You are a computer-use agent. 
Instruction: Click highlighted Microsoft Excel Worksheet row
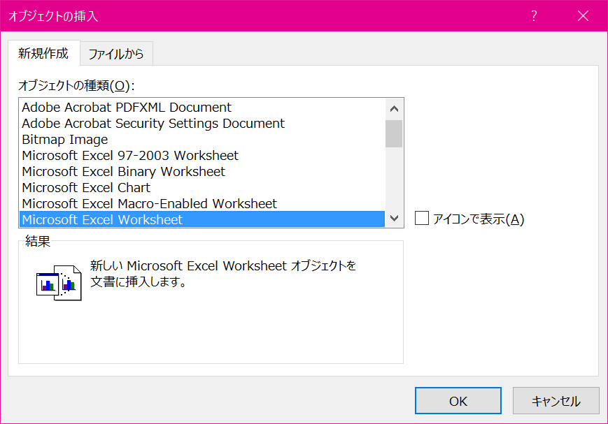[x=202, y=219]
